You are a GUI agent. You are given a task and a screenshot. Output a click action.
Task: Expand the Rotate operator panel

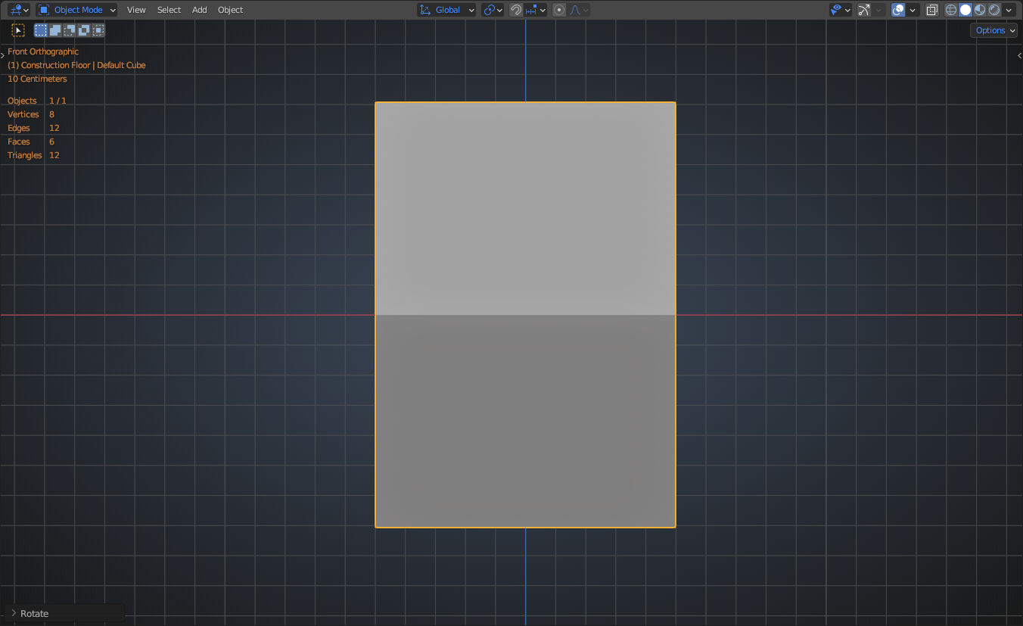34,613
